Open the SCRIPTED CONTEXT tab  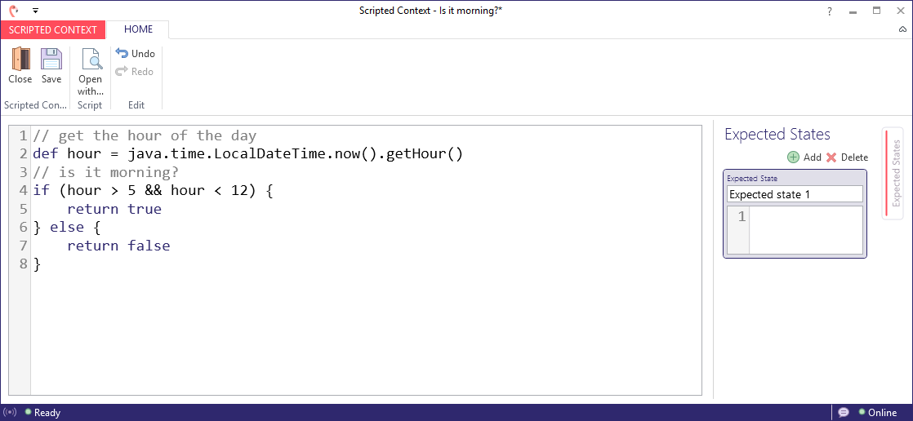pos(53,30)
